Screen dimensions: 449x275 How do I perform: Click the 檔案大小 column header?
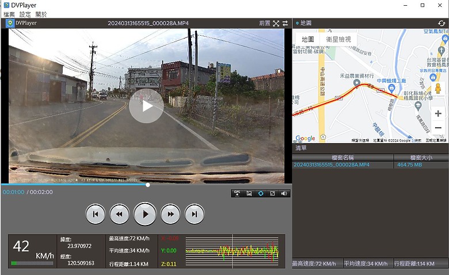(x=421, y=158)
